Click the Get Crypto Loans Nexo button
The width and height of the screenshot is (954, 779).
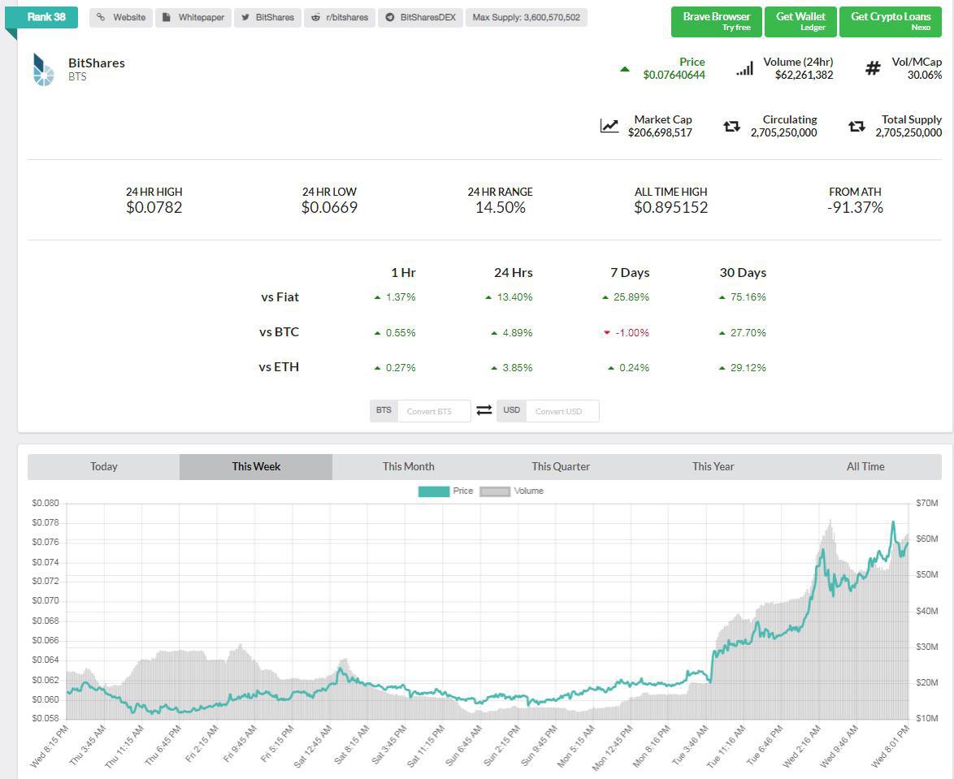890,22
